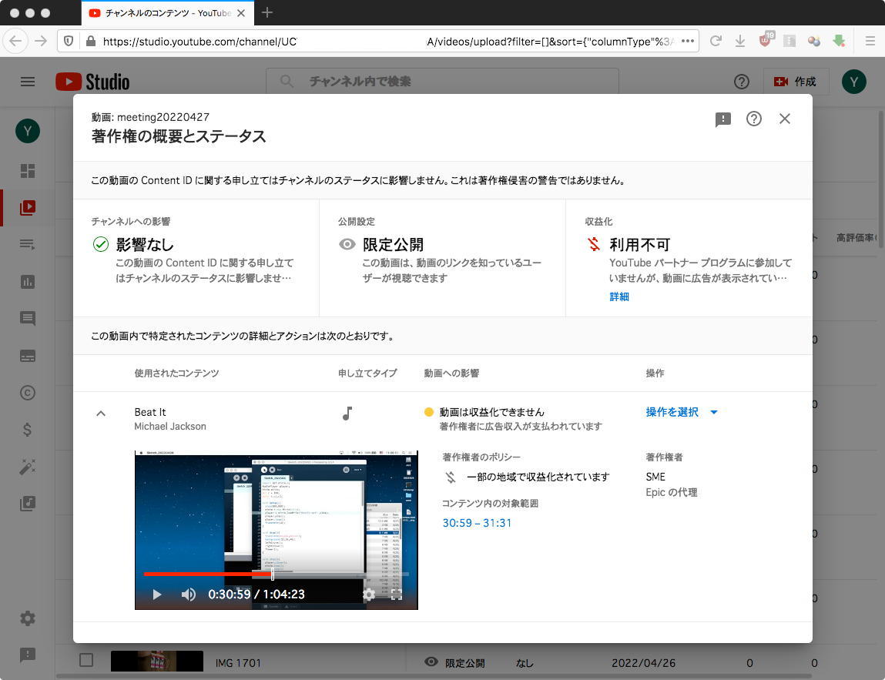Click the green download arrow extension icon
This screenshot has height=680, width=885.
click(x=839, y=41)
